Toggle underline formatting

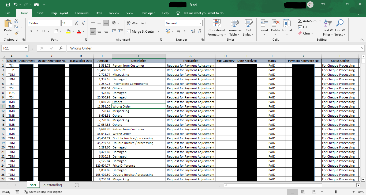point(43,32)
